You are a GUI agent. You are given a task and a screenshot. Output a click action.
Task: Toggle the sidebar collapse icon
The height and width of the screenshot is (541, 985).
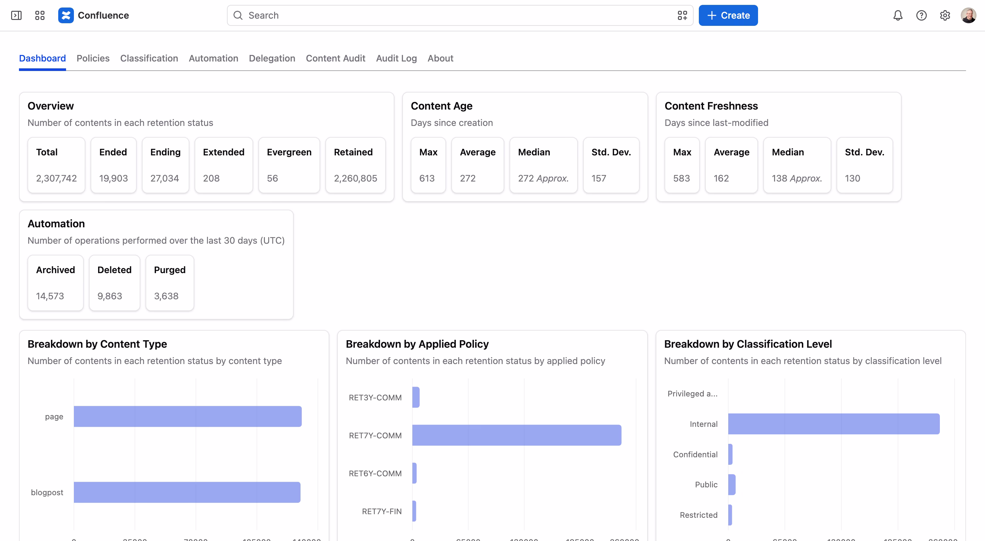16,15
